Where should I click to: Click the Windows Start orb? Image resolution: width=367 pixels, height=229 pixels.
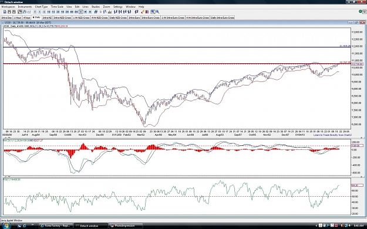pos(6,225)
